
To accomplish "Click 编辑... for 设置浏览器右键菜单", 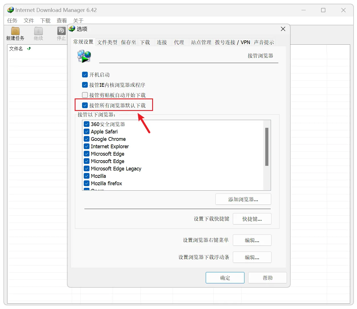I will click(252, 240).
